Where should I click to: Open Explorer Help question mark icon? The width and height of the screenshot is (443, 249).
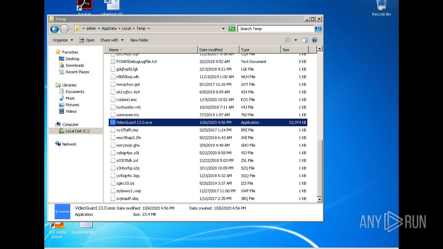coord(315,40)
